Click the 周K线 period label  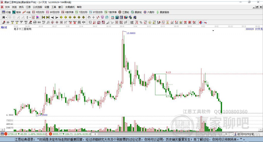click(x=4, y=27)
